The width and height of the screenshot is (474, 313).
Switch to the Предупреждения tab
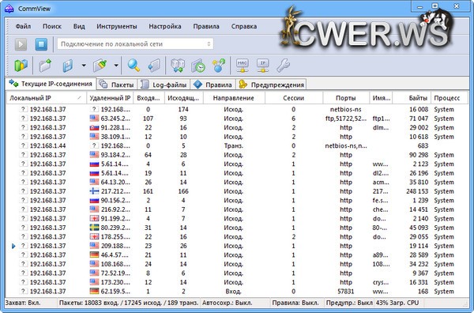click(271, 85)
